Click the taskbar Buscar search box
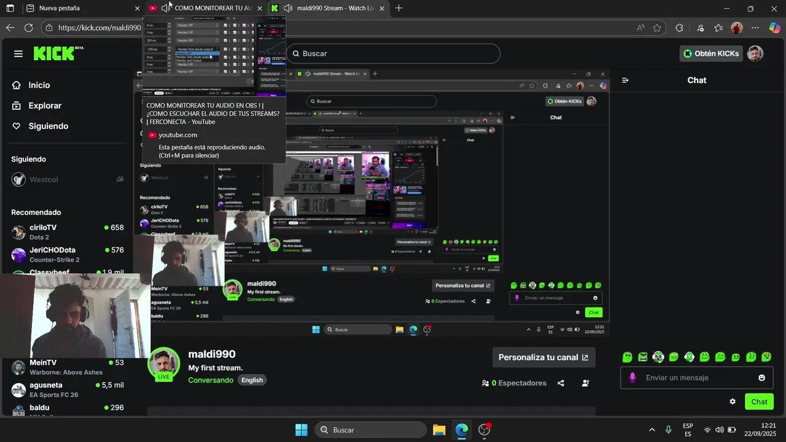 tap(370, 430)
